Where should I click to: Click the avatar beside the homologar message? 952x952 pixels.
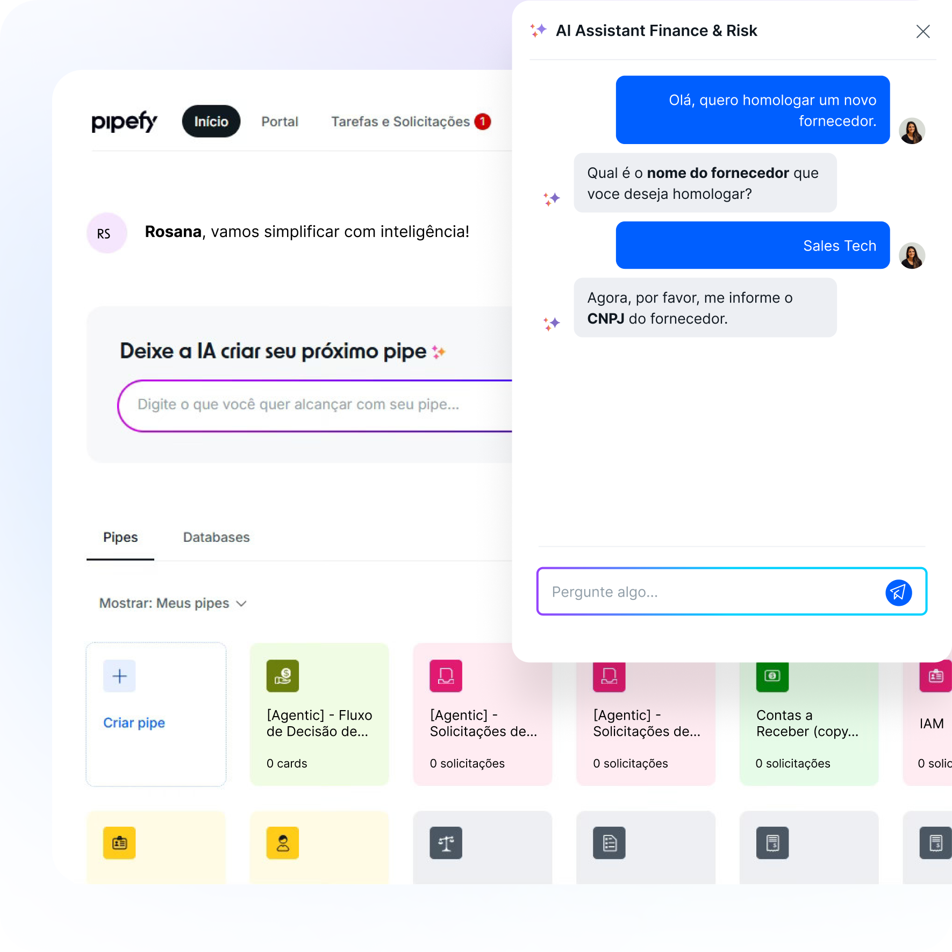tap(912, 131)
